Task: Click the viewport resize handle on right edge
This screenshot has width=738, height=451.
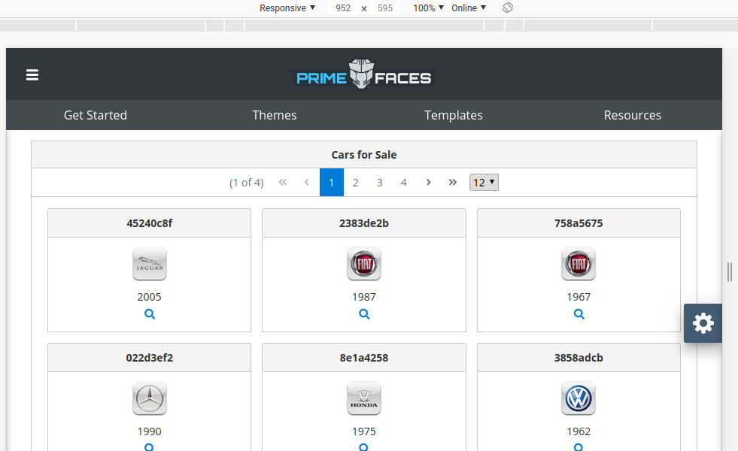Action: coord(730,272)
